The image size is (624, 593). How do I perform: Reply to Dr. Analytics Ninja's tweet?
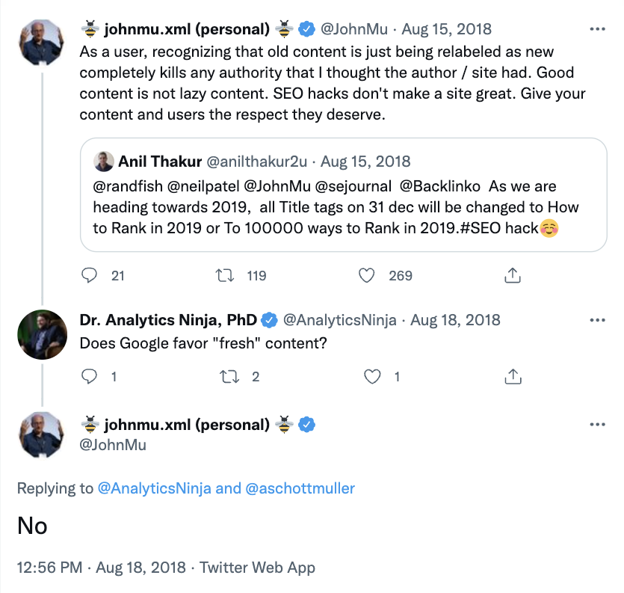click(90, 377)
